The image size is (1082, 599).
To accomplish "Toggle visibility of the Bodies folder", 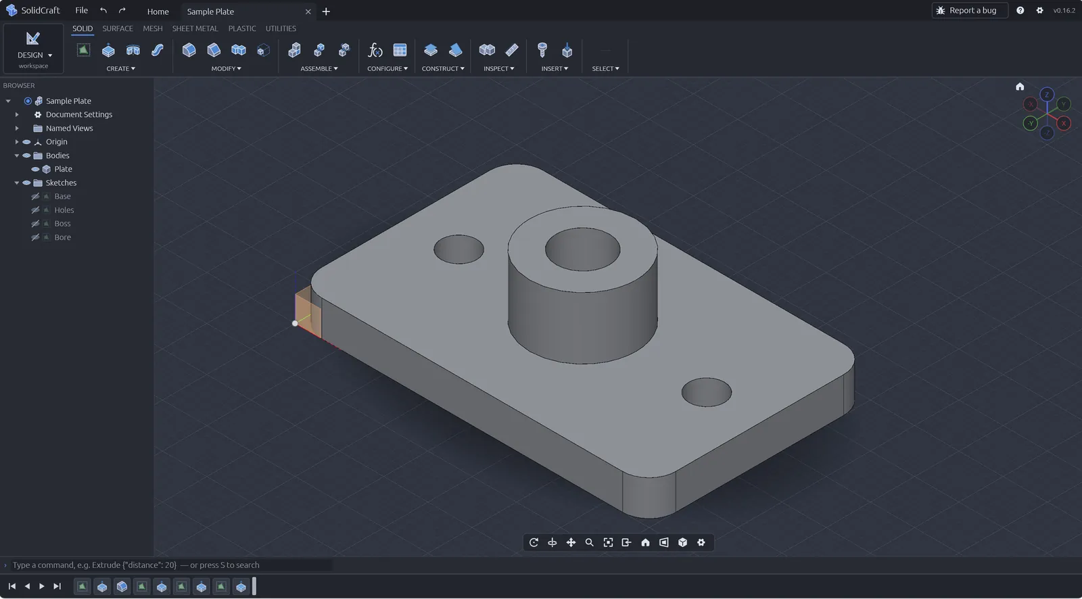I will pyautogui.click(x=26, y=155).
